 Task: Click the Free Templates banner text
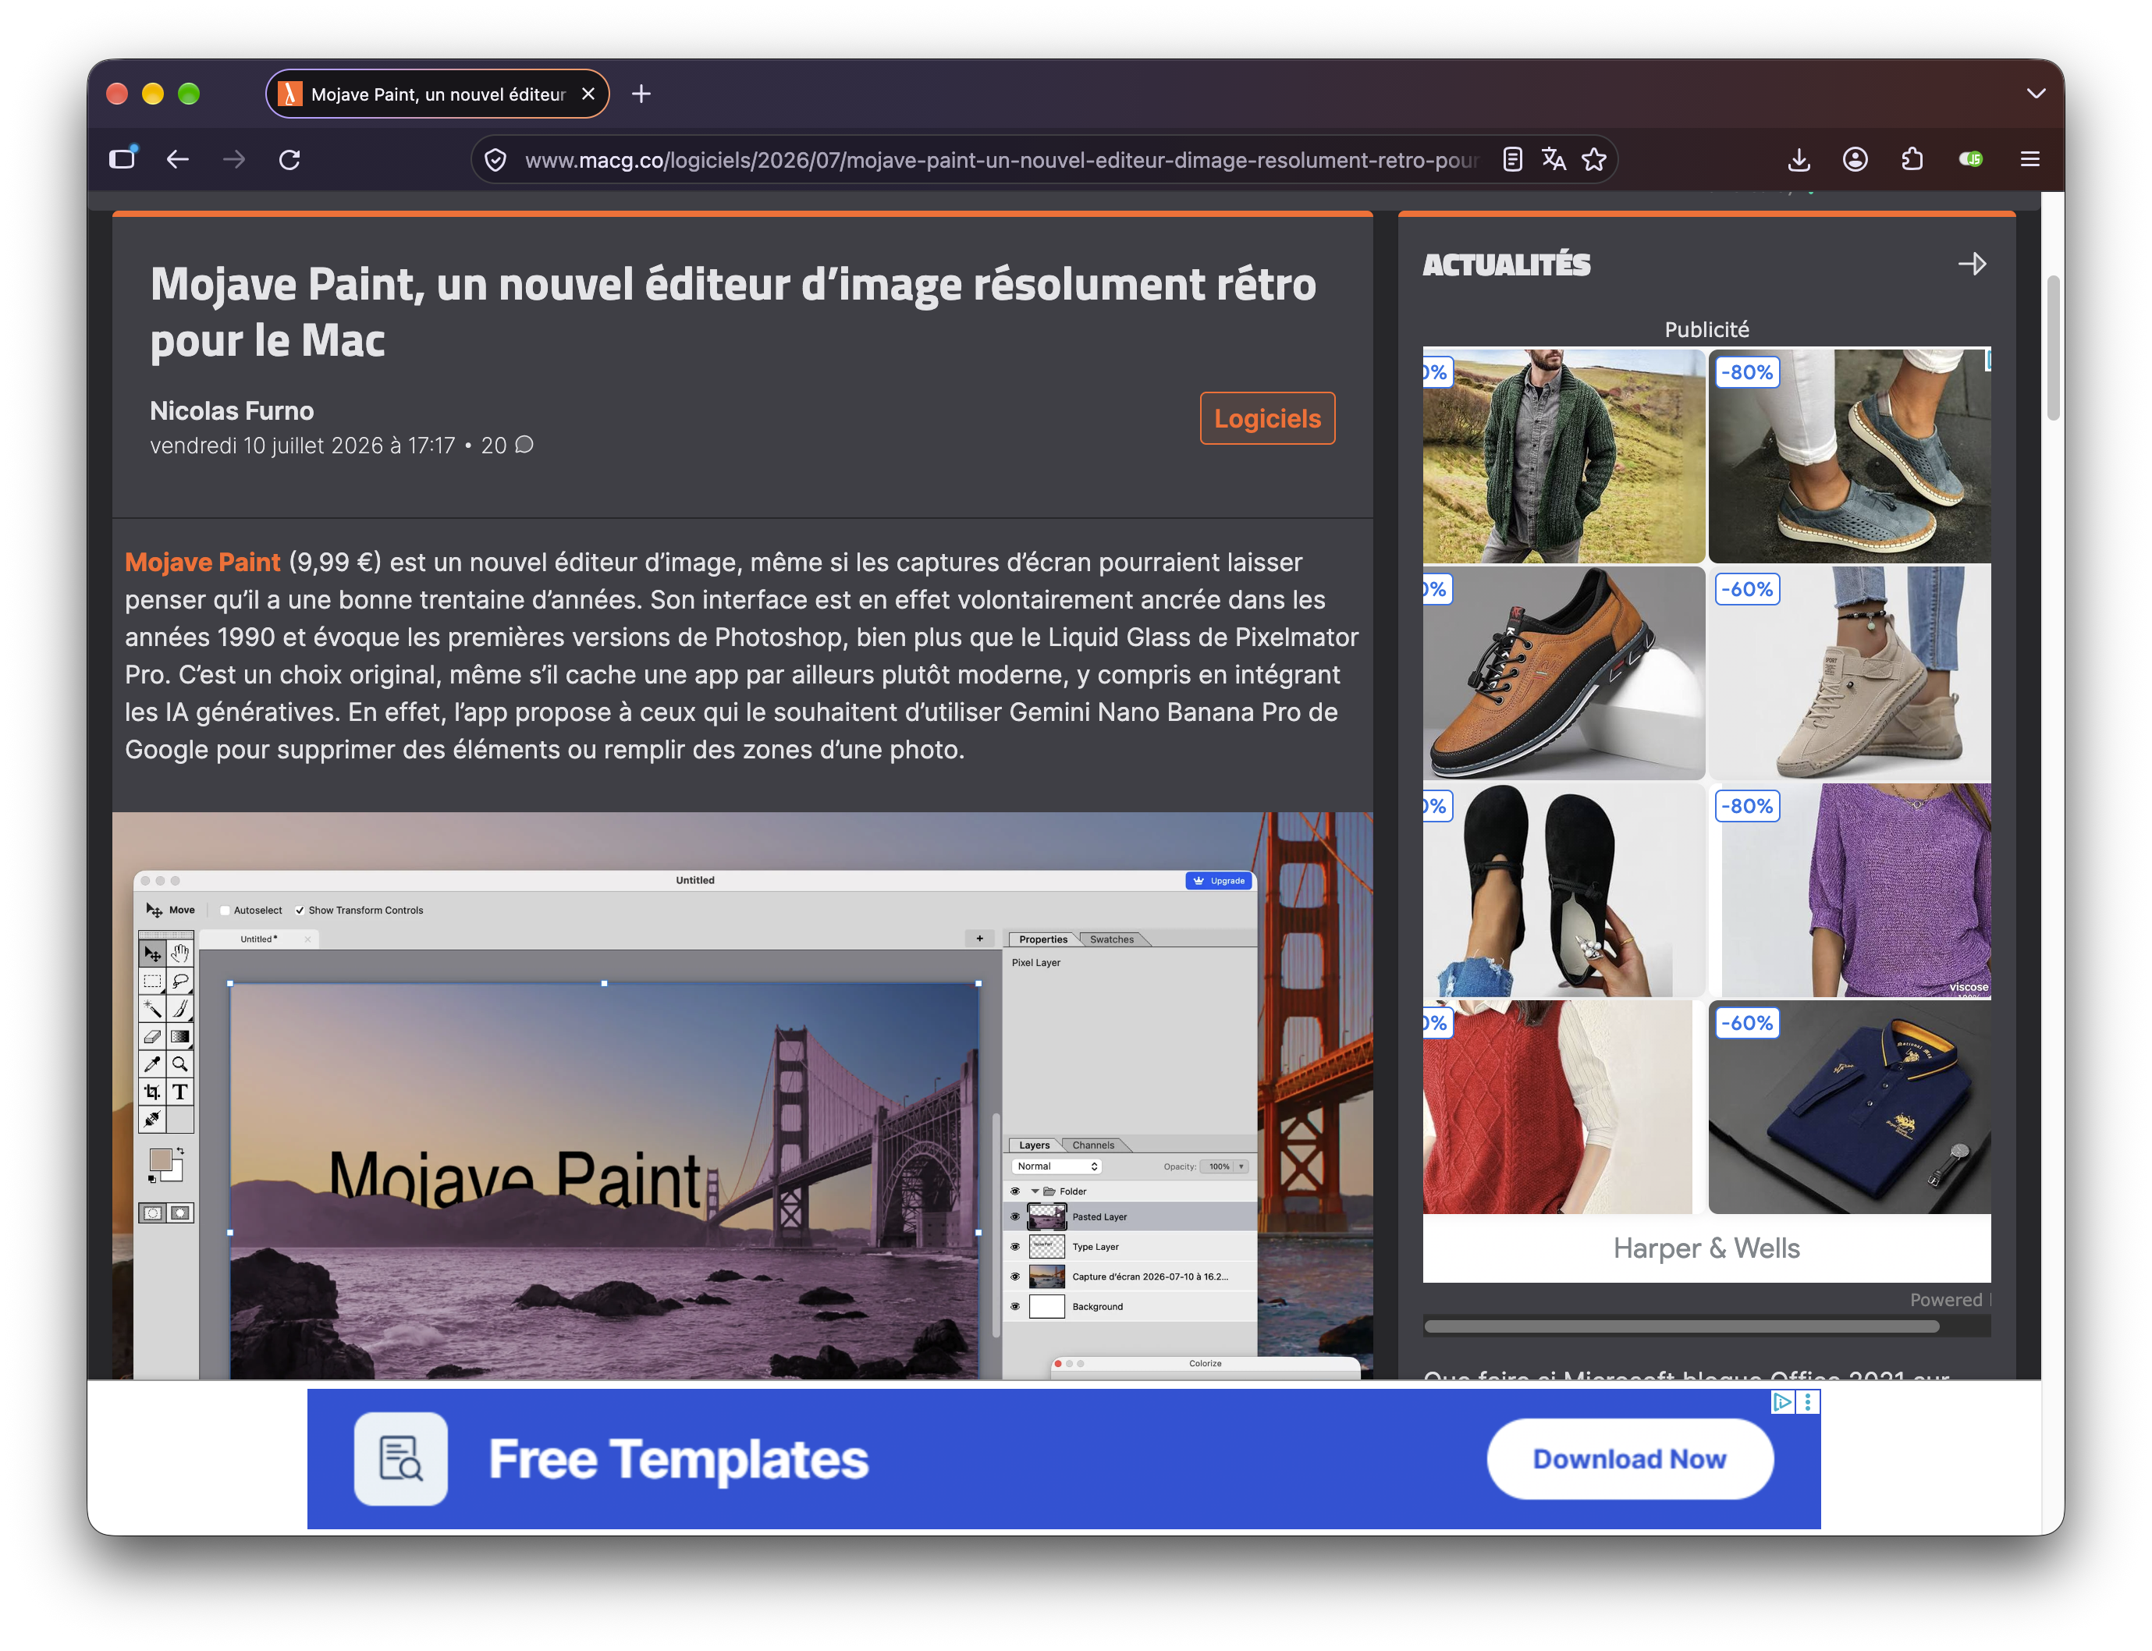(x=679, y=1459)
